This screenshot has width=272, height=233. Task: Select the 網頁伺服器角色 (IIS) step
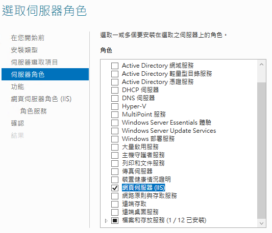[41, 99]
